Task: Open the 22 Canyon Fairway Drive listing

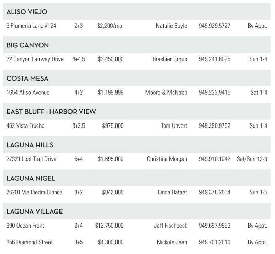Action: [x=35, y=59]
